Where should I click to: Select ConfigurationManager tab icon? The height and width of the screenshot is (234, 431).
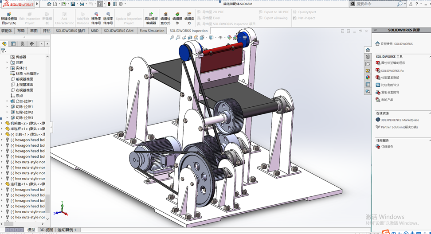coord(23,44)
